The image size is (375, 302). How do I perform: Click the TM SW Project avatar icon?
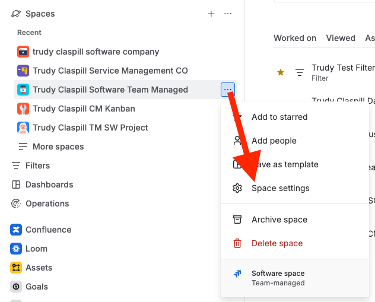click(23, 128)
